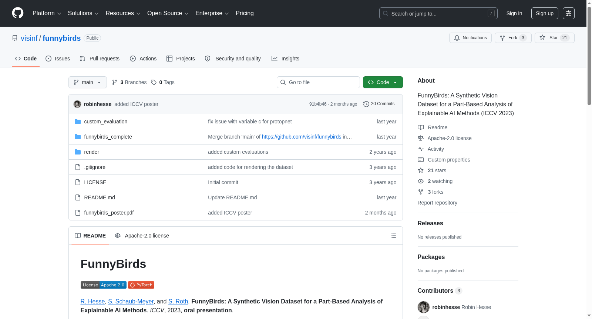Click the funnybirds_poster.pdf file icon

point(78,213)
